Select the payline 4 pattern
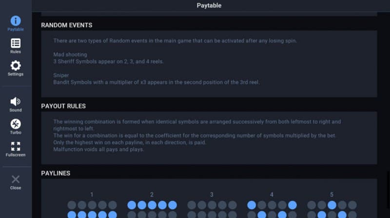Image resolution: width=390 pixels, height=218 pixels. point(272,209)
